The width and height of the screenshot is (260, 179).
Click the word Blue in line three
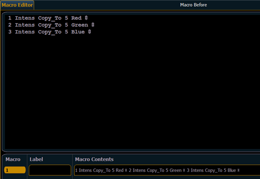coord(78,32)
